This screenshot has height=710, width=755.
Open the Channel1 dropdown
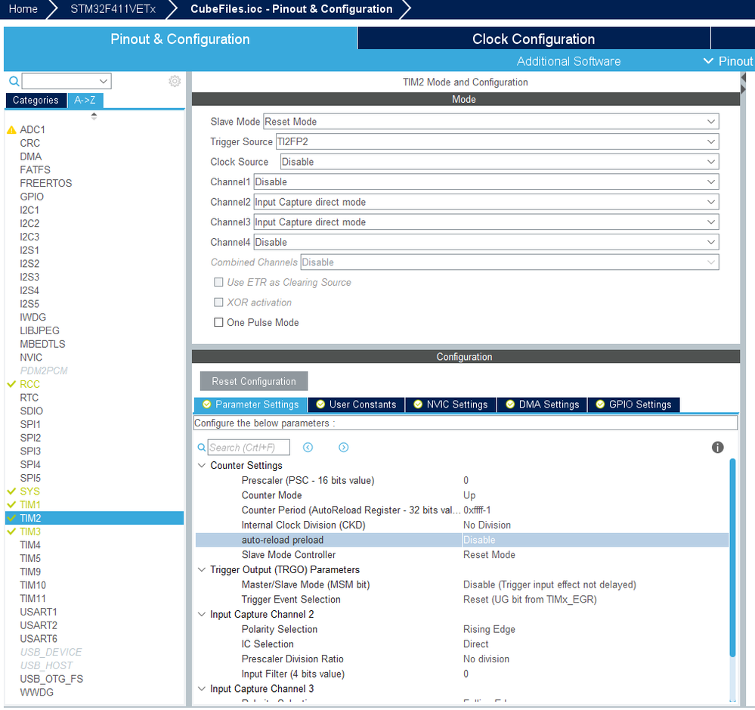[x=486, y=182]
